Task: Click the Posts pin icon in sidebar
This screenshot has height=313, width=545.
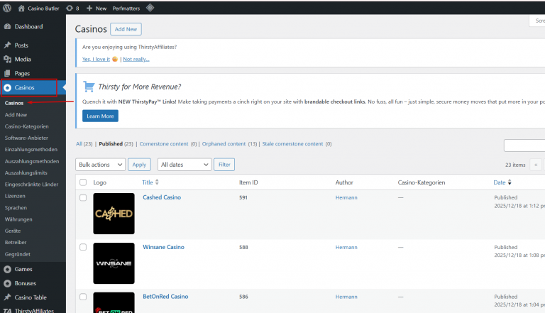Action: click(x=7, y=45)
